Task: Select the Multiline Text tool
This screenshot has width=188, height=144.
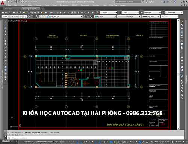Action: [5, 80]
